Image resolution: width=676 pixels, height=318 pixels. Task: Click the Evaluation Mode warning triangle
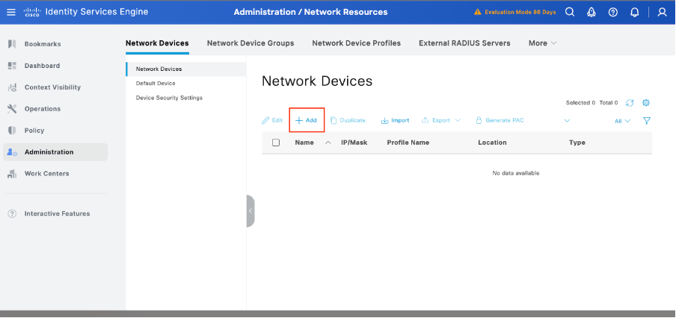click(x=478, y=12)
